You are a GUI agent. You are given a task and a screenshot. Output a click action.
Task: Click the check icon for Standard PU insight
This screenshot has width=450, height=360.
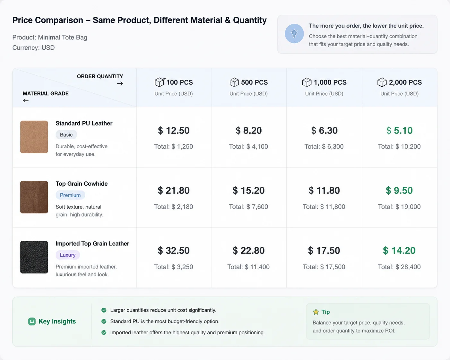point(104,321)
